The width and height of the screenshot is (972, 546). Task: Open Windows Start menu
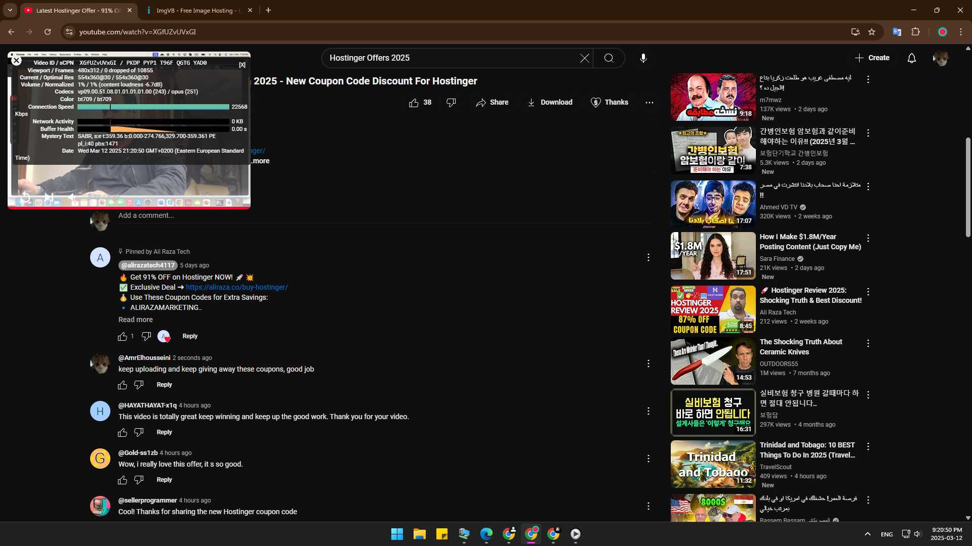pyautogui.click(x=397, y=534)
